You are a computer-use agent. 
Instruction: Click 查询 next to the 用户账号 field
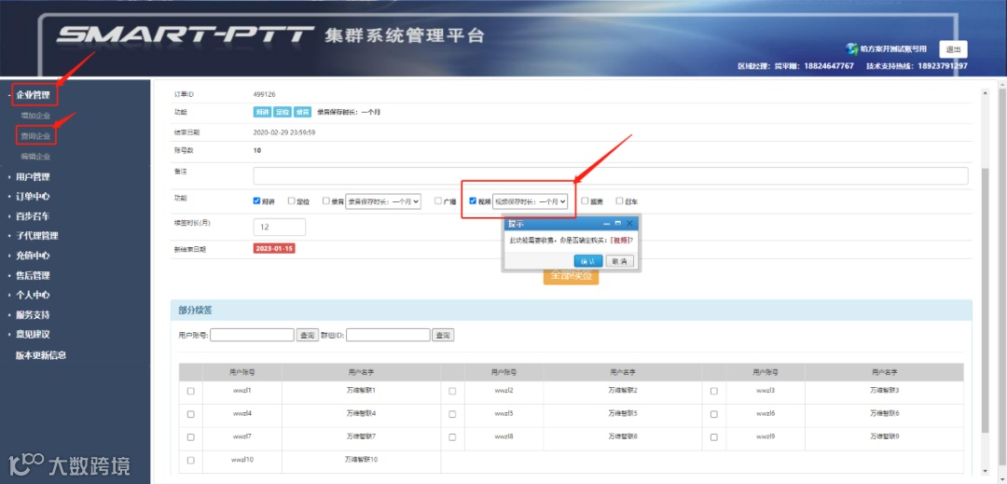click(307, 335)
